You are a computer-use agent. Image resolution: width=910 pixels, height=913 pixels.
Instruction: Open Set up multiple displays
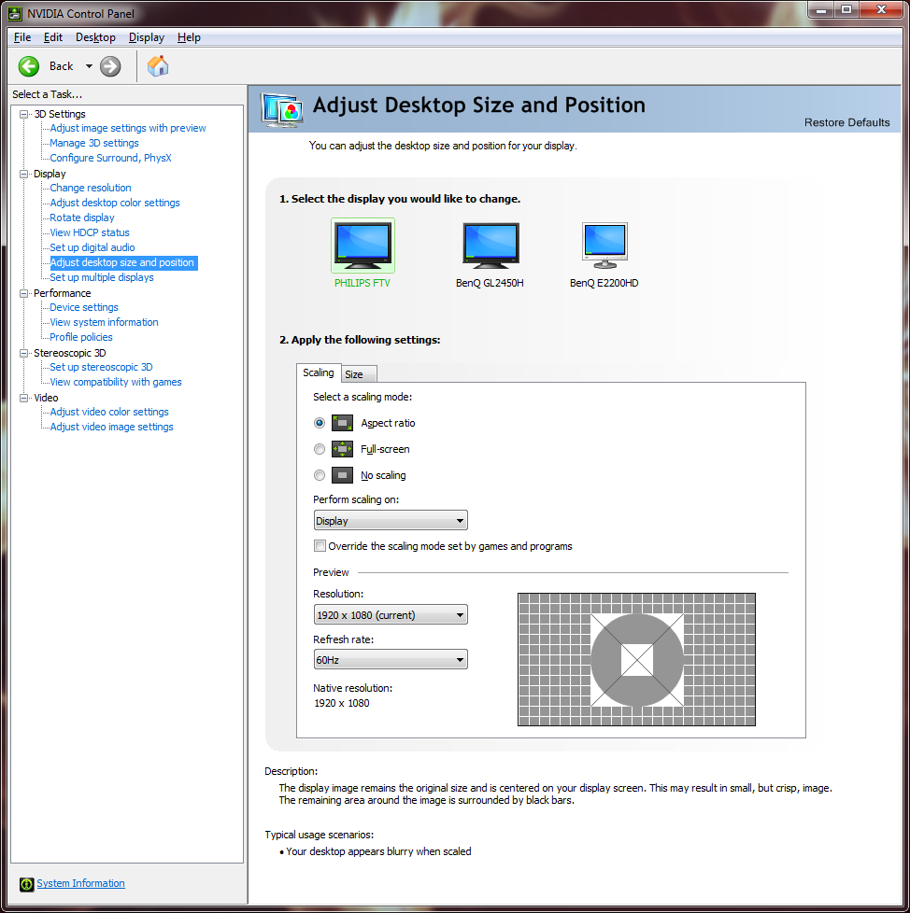[x=102, y=278]
